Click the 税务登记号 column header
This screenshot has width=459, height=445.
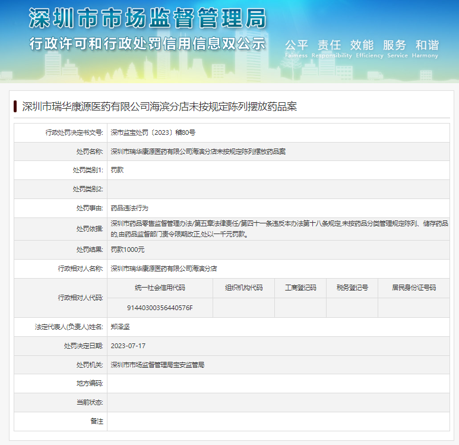pyautogui.click(x=352, y=288)
